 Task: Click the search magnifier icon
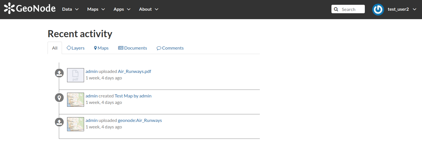point(336,9)
